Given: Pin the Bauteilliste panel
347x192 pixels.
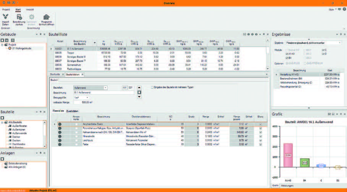Looking at the screenshot, I should 264,34.
